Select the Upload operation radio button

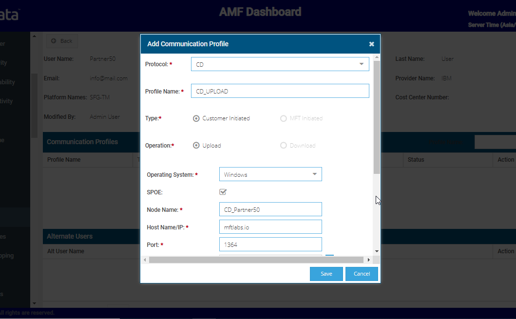pyautogui.click(x=196, y=146)
